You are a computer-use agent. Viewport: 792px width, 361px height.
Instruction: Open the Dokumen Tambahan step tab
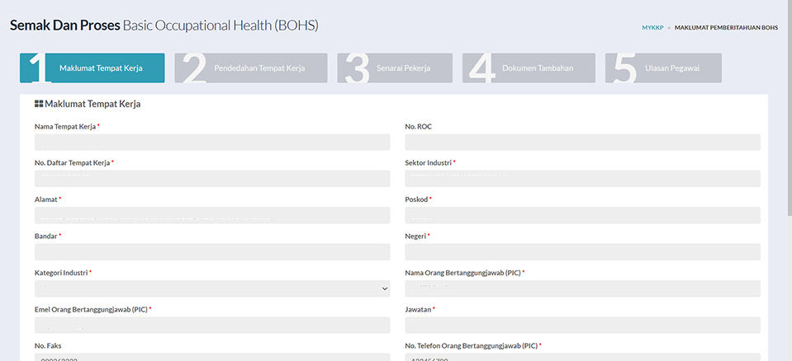tap(529, 68)
